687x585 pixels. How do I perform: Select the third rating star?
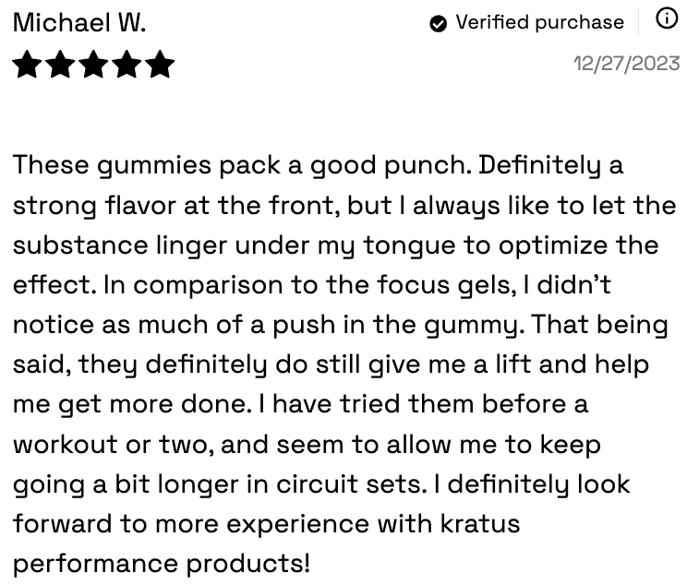point(93,65)
